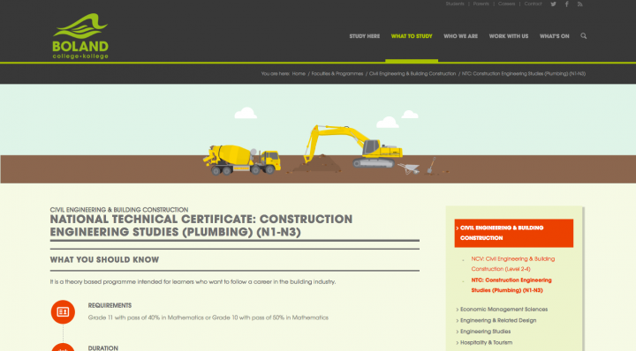Click the National Technical Certificate page title
Image resolution: width=636 pixels, height=351 pixels.
[201, 226]
